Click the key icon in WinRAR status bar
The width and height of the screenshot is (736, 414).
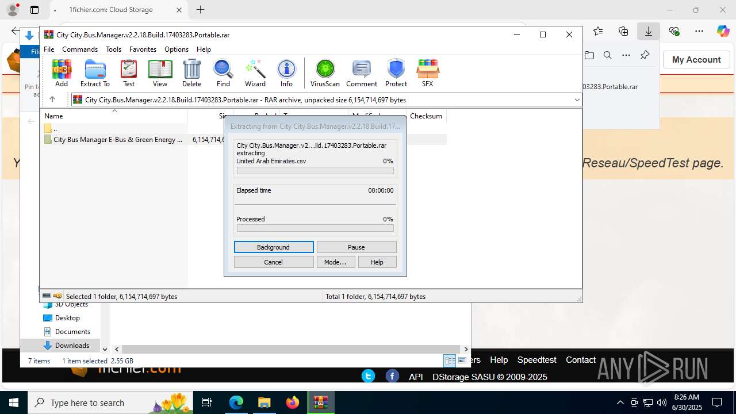[57, 296]
